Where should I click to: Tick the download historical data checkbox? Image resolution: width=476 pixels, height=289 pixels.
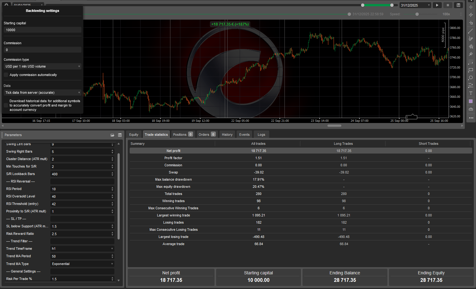point(6,105)
